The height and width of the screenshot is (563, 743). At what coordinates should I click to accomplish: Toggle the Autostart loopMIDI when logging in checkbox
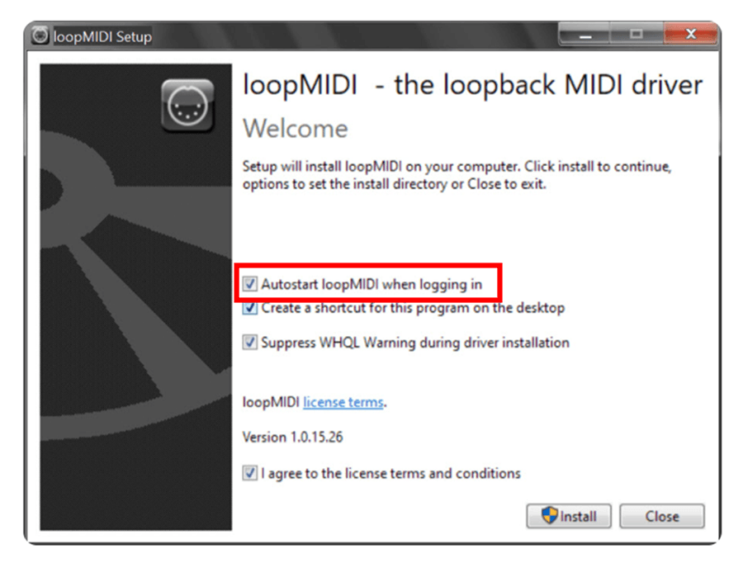point(249,284)
